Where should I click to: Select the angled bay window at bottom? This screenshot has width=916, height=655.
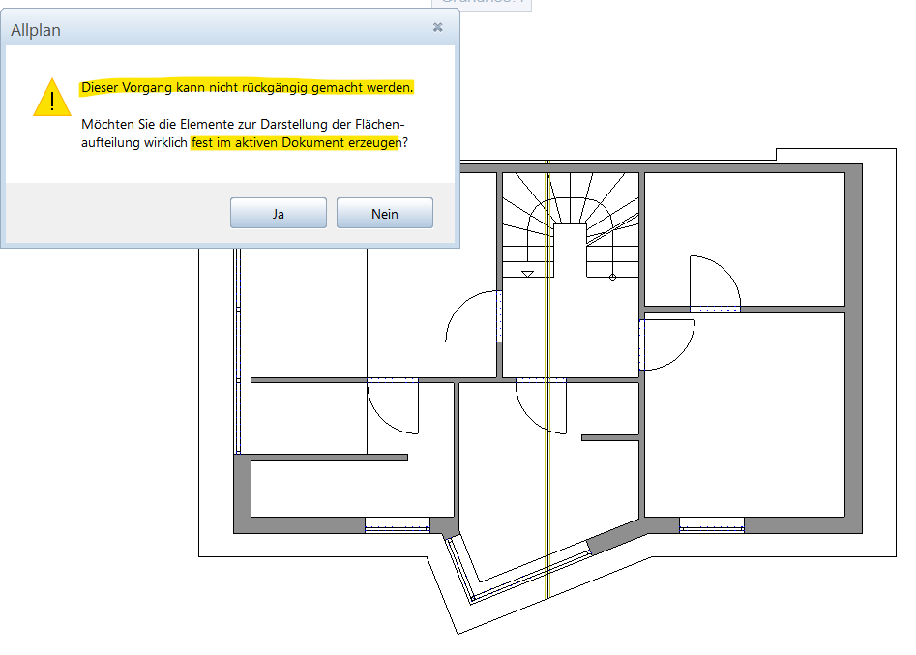(x=527, y=571)
